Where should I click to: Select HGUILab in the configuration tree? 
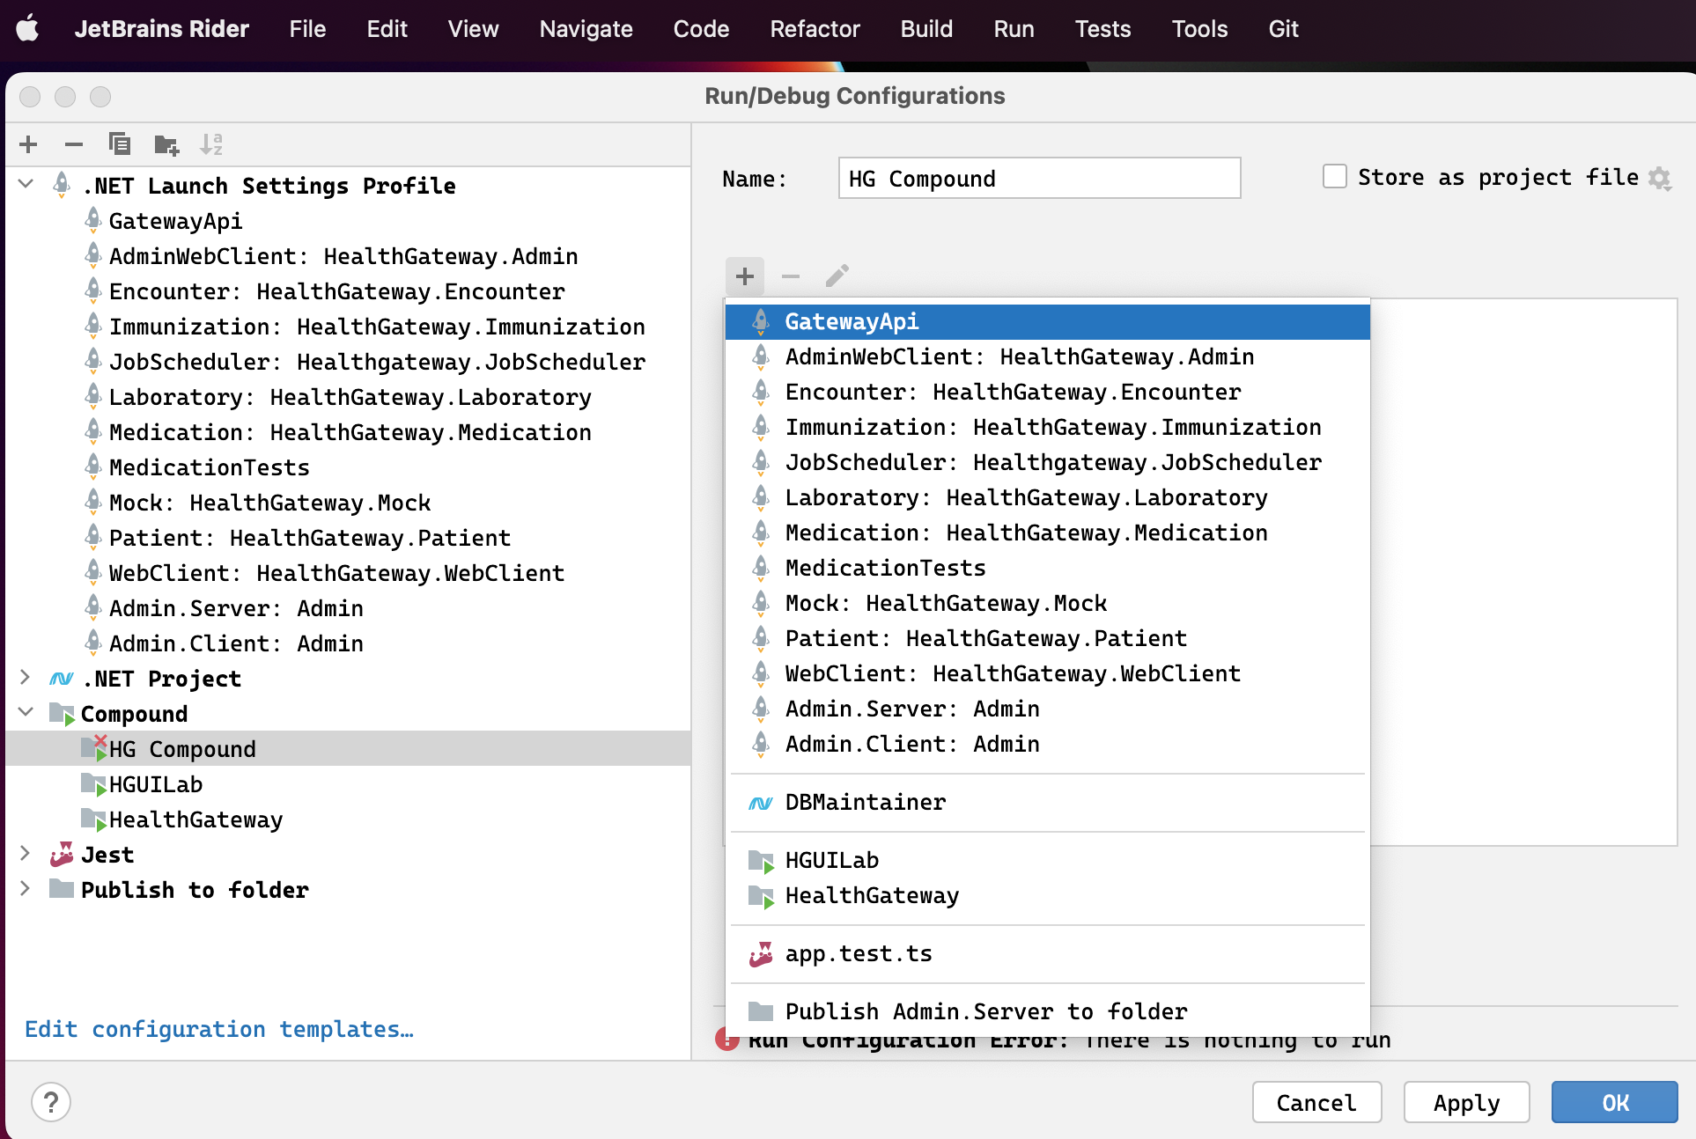[349, 784]
